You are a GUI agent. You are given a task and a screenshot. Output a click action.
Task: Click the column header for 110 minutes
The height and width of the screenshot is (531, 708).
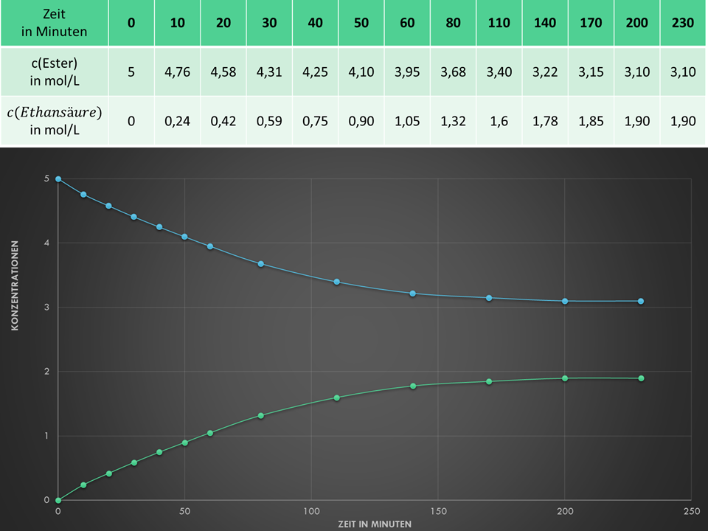tap(499, 23)
